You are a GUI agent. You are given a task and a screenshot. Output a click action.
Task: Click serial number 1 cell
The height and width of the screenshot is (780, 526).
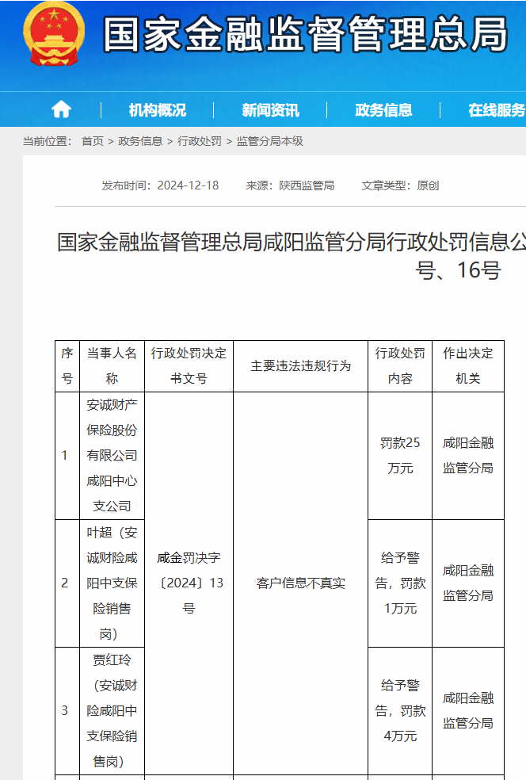[67, 456]
